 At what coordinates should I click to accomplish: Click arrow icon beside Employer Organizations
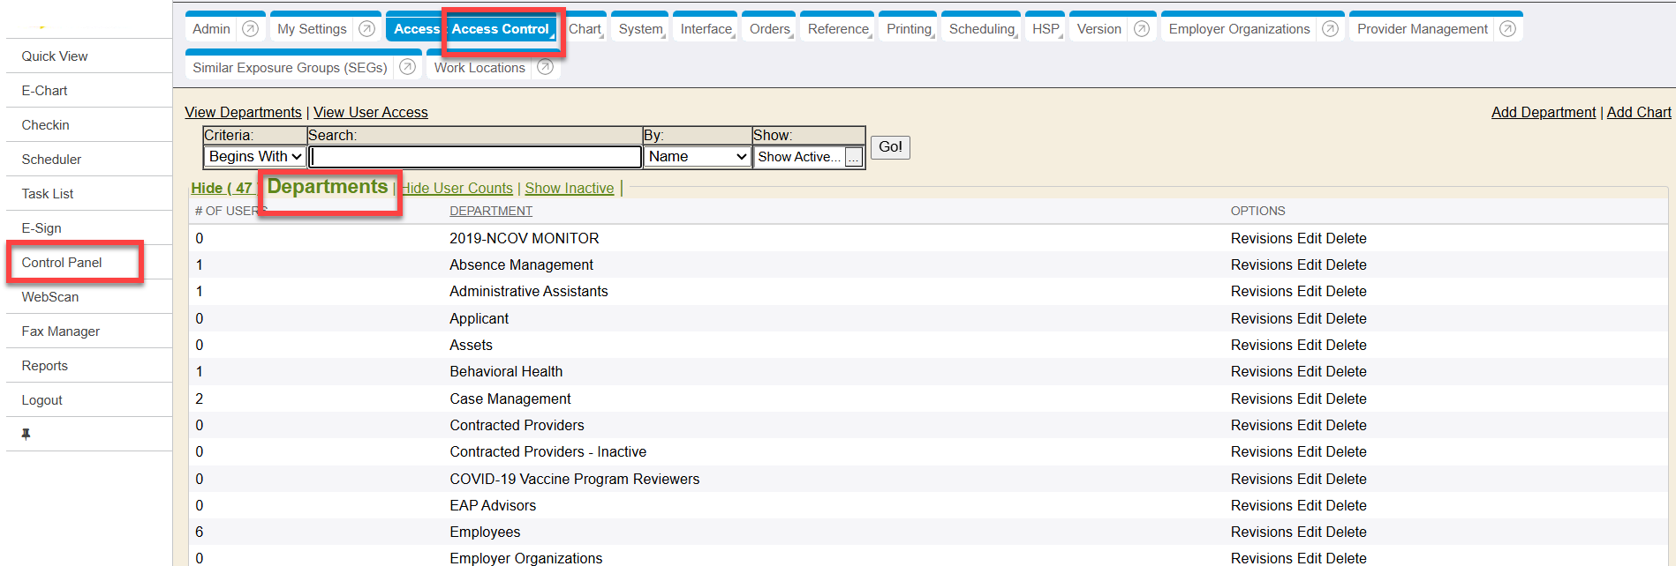coord(1330,29)
